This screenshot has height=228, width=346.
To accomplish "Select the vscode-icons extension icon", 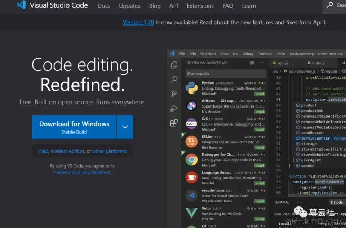I will pyautogui.click(x=191, y=195).
